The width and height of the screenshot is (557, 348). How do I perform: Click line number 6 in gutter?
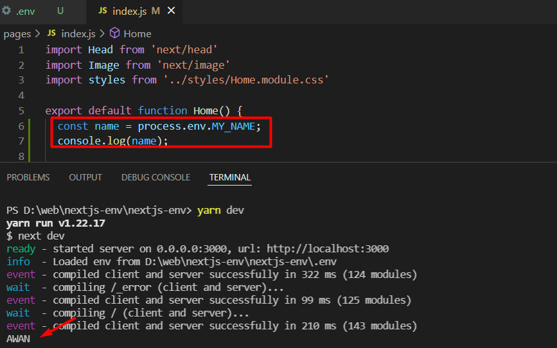21,126
